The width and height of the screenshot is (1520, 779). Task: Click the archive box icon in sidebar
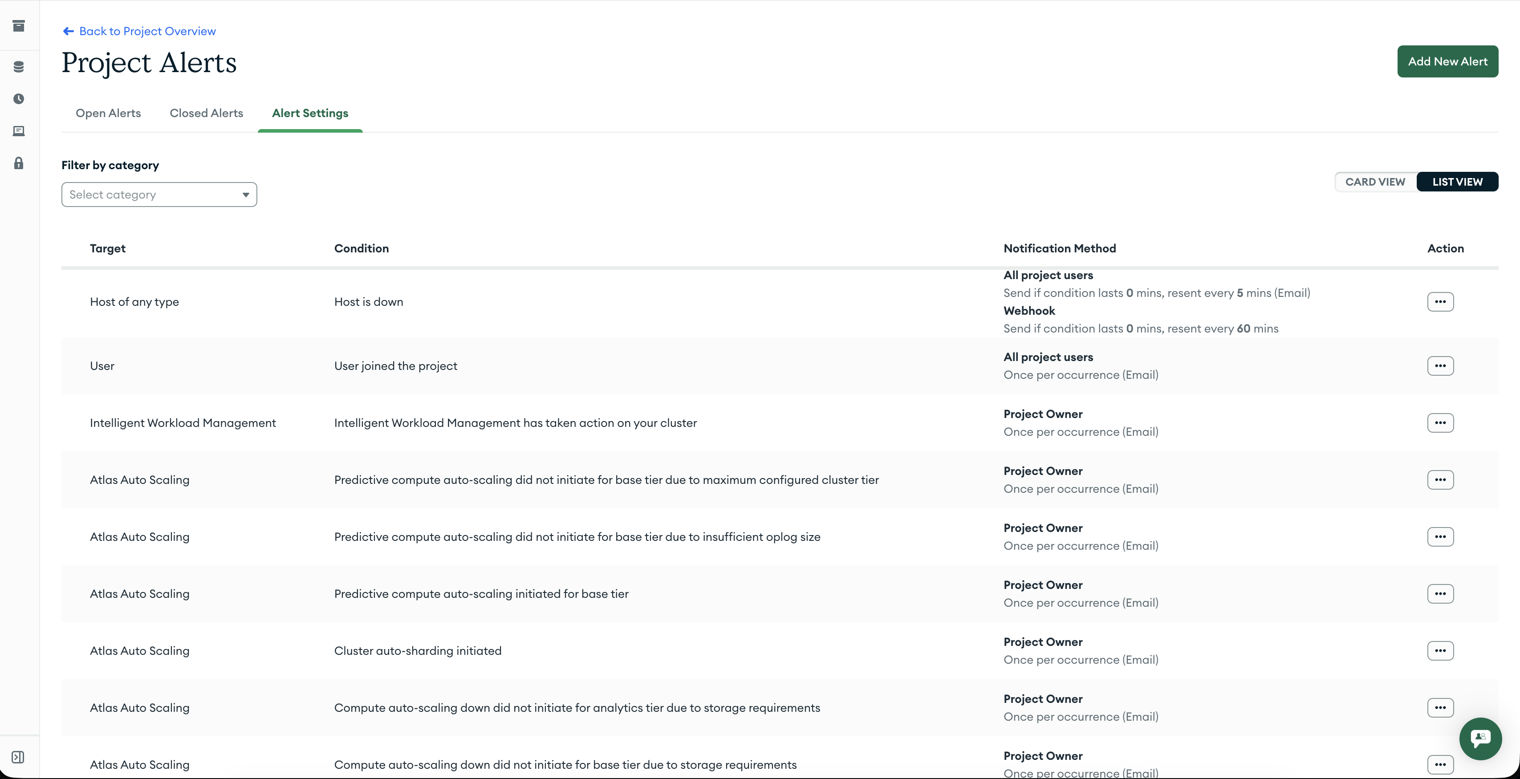19,26
